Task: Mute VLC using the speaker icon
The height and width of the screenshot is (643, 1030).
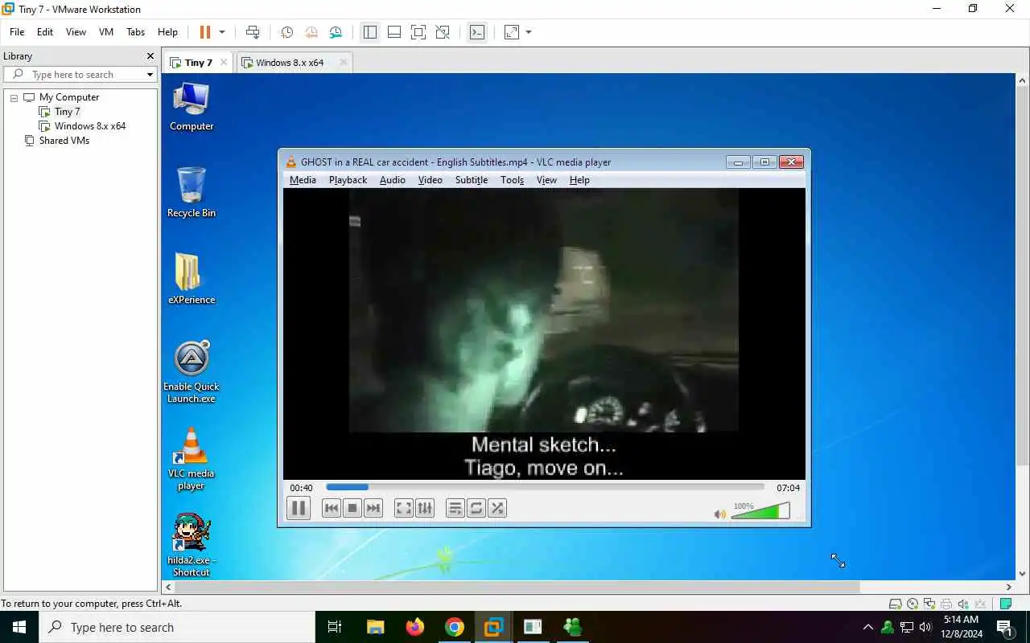Action: click(x=719, y=514)
